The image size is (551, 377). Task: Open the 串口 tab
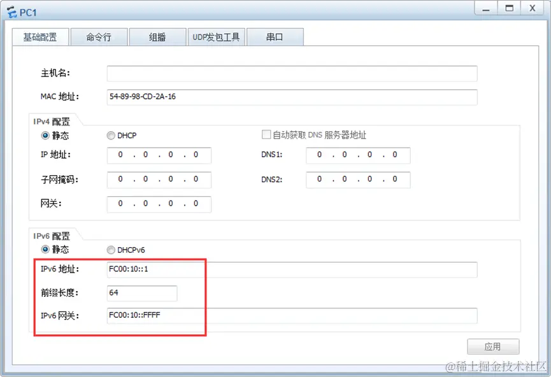pyautogui.click(x=275, y=37)
